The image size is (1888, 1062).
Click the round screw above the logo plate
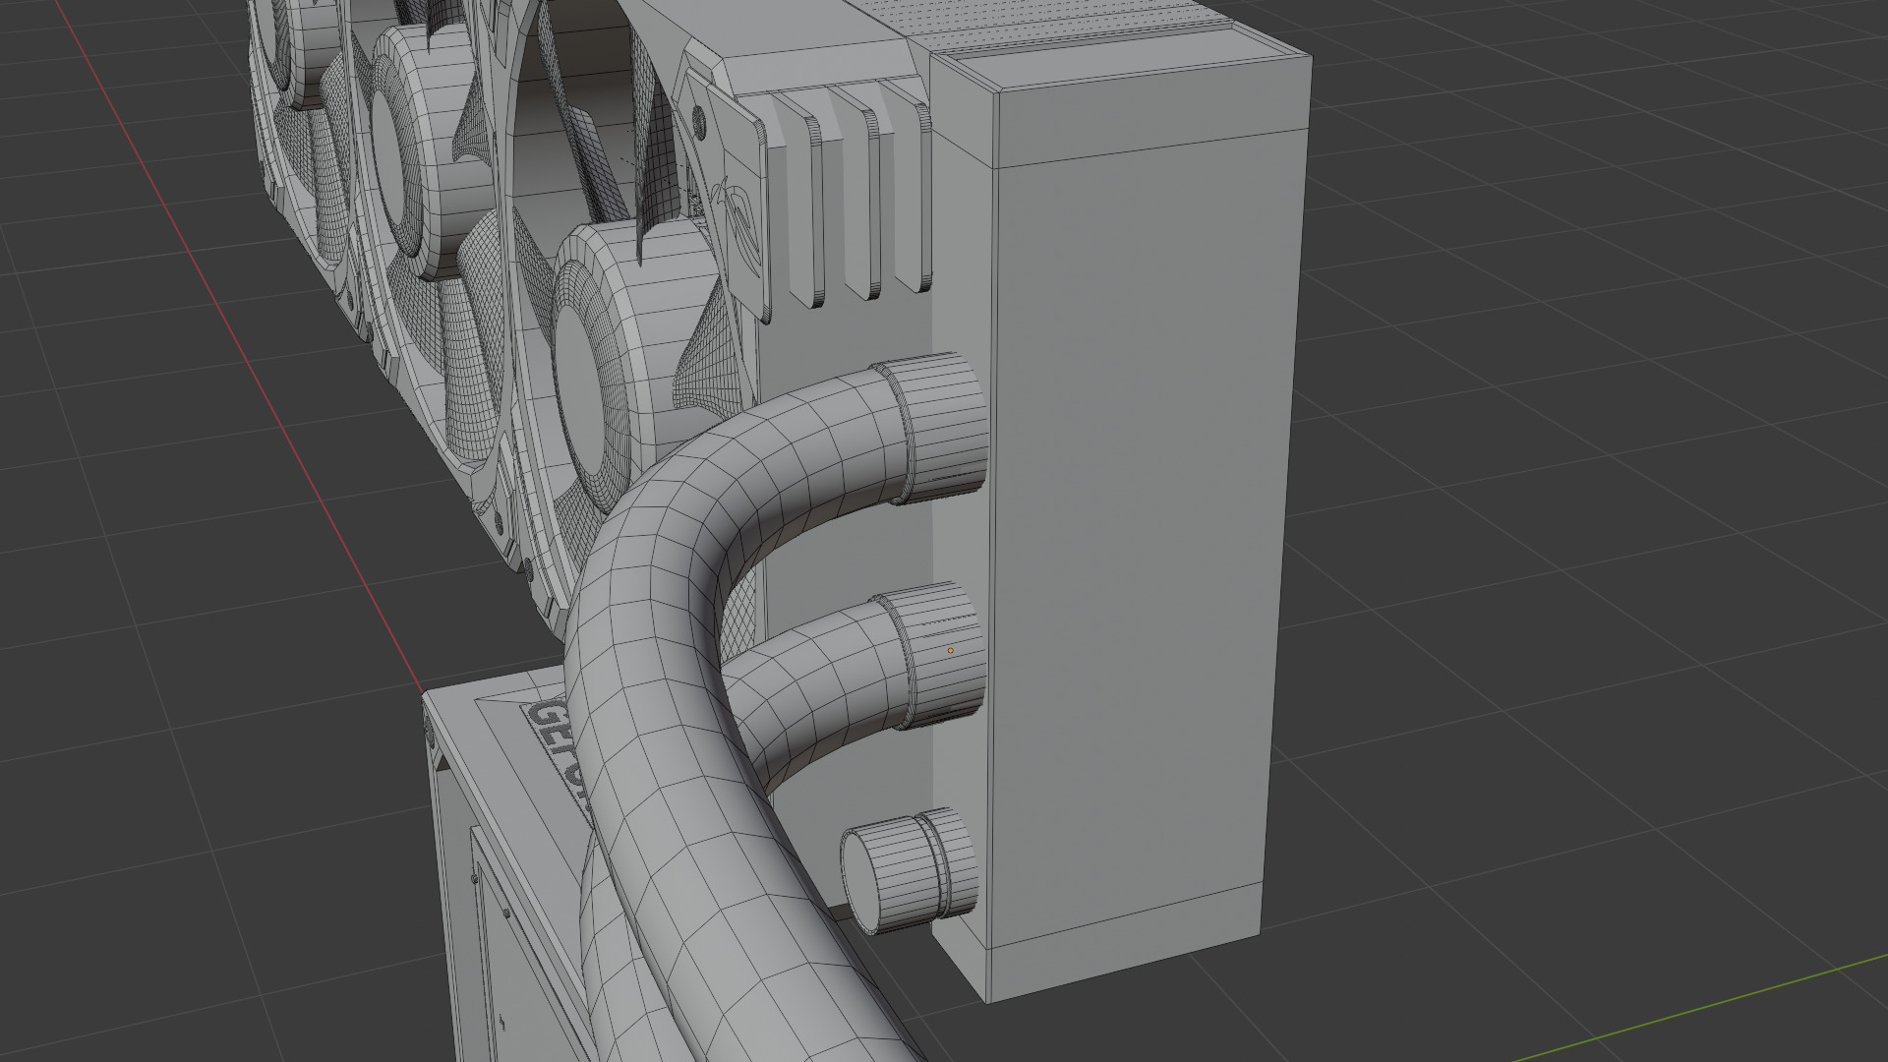(x=699, y=123)
